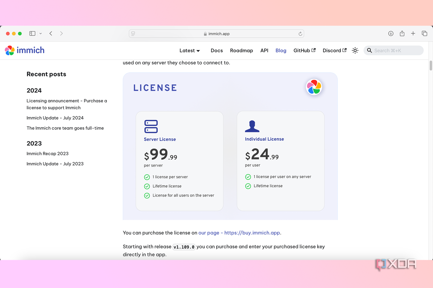The image size is (433, 288).
Task: Expand the Latest version dropdown
Action: pyautogui.click(x=190, y=51)
